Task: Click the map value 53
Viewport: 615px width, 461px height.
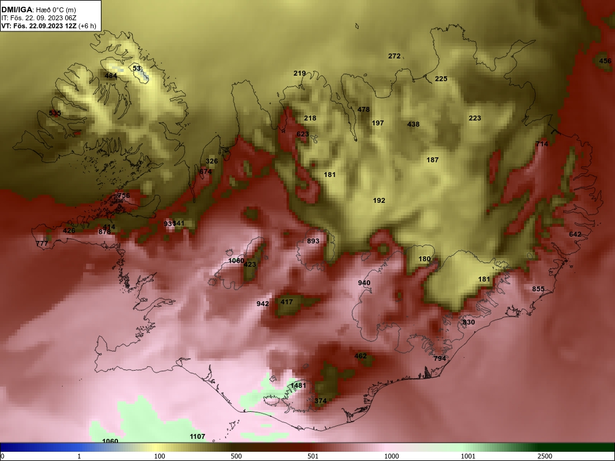Action: 137,68
